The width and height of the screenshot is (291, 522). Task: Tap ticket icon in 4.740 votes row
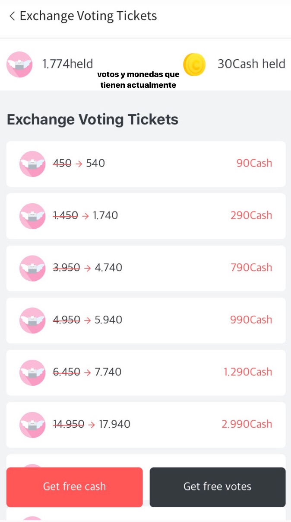(32, 268)
